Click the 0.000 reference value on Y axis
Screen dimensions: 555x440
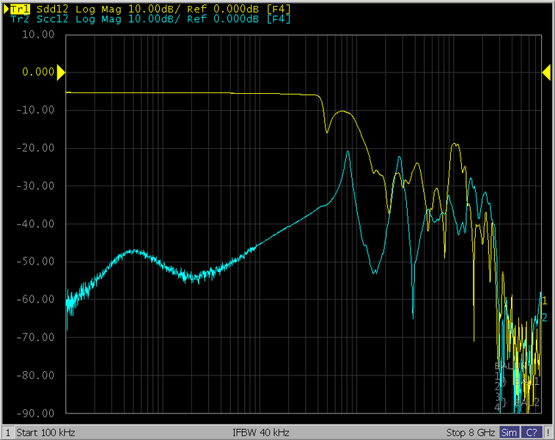pyautogui.click(x=38, y=72)
